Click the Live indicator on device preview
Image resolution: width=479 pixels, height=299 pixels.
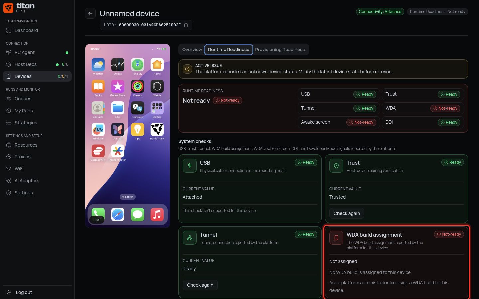[97, 220]
